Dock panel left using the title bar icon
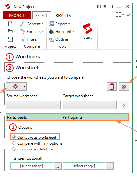Viewport: 137px width, 177px height. (99, 6)
